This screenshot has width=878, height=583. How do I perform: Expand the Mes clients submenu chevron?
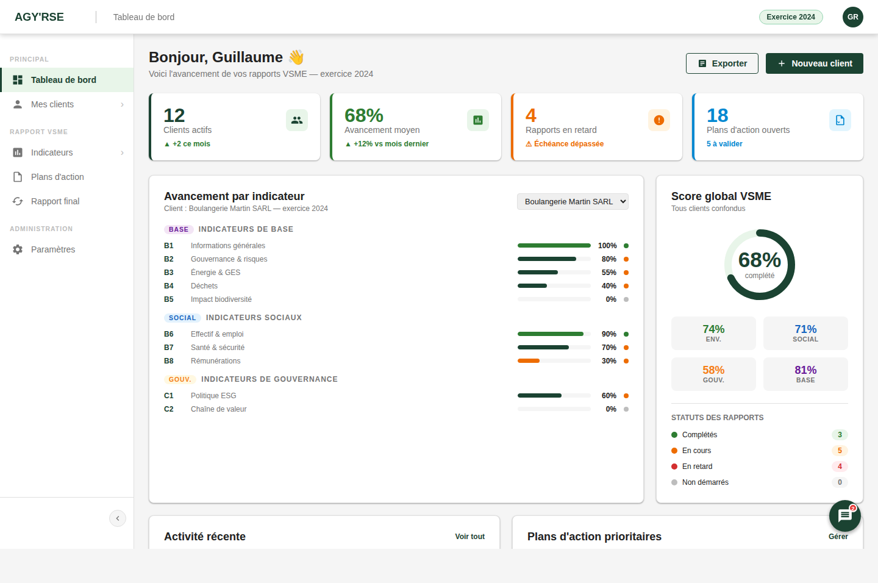(x=122, y=104)
